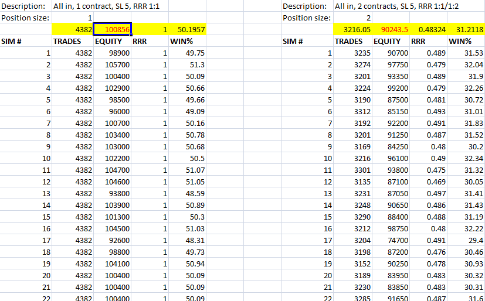Click the right table TRADES header
Screen dimensions: 485x301
pos(348,42)
